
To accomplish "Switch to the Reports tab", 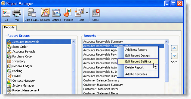I will 9,27.
